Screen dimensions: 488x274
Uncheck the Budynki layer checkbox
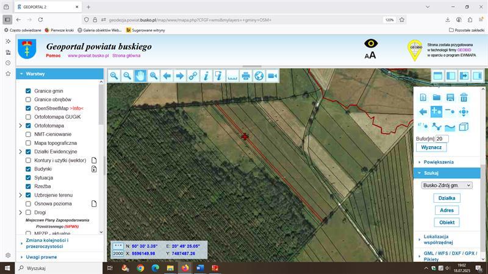tap(28, 169)
